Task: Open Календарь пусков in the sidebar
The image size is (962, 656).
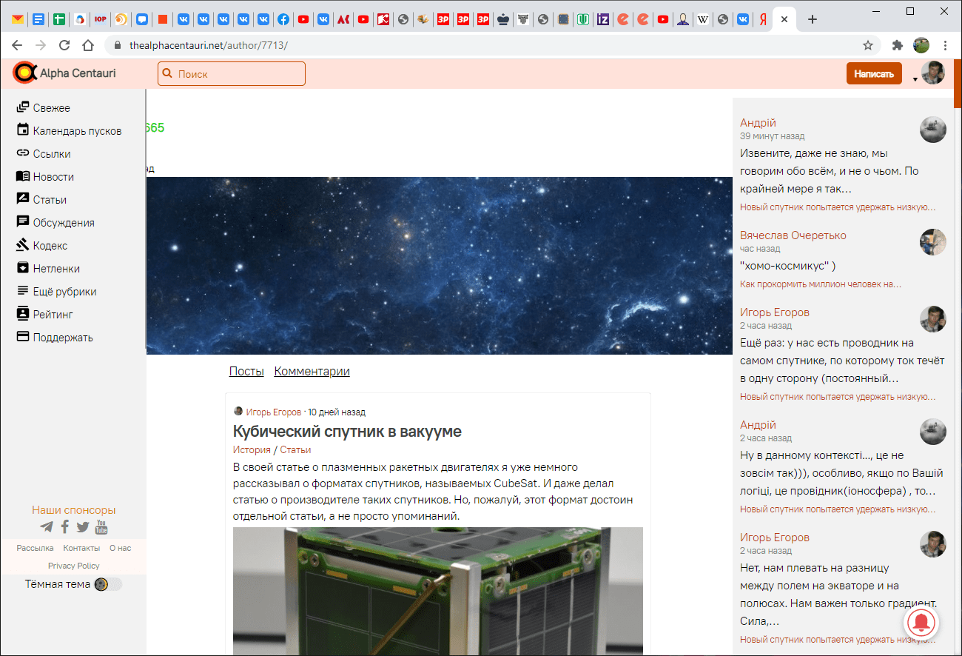Action: click(x=77, y=131)
